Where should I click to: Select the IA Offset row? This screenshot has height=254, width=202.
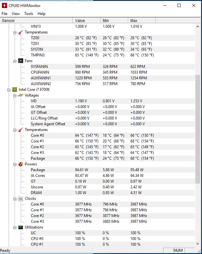[x=113, y=107]
